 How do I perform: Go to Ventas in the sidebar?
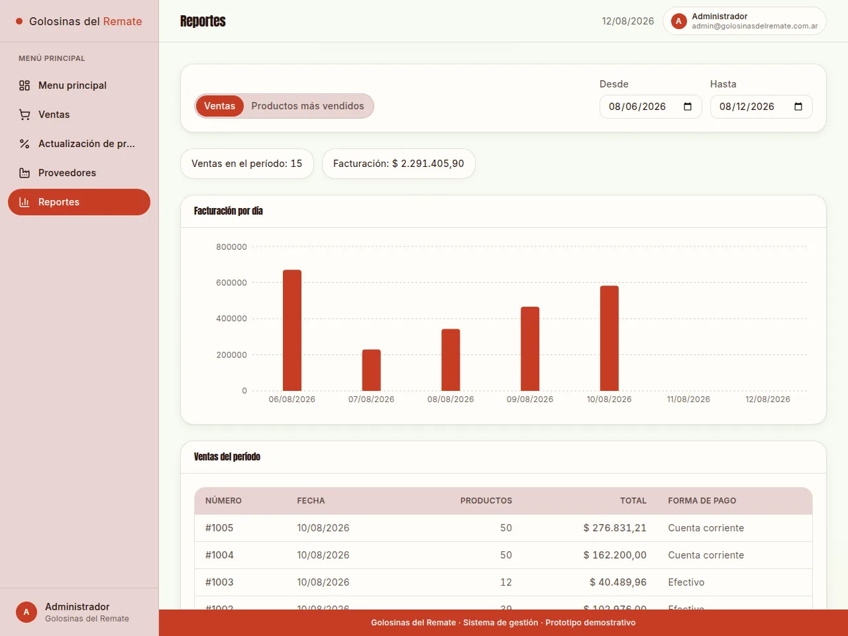tap(79, 115)
